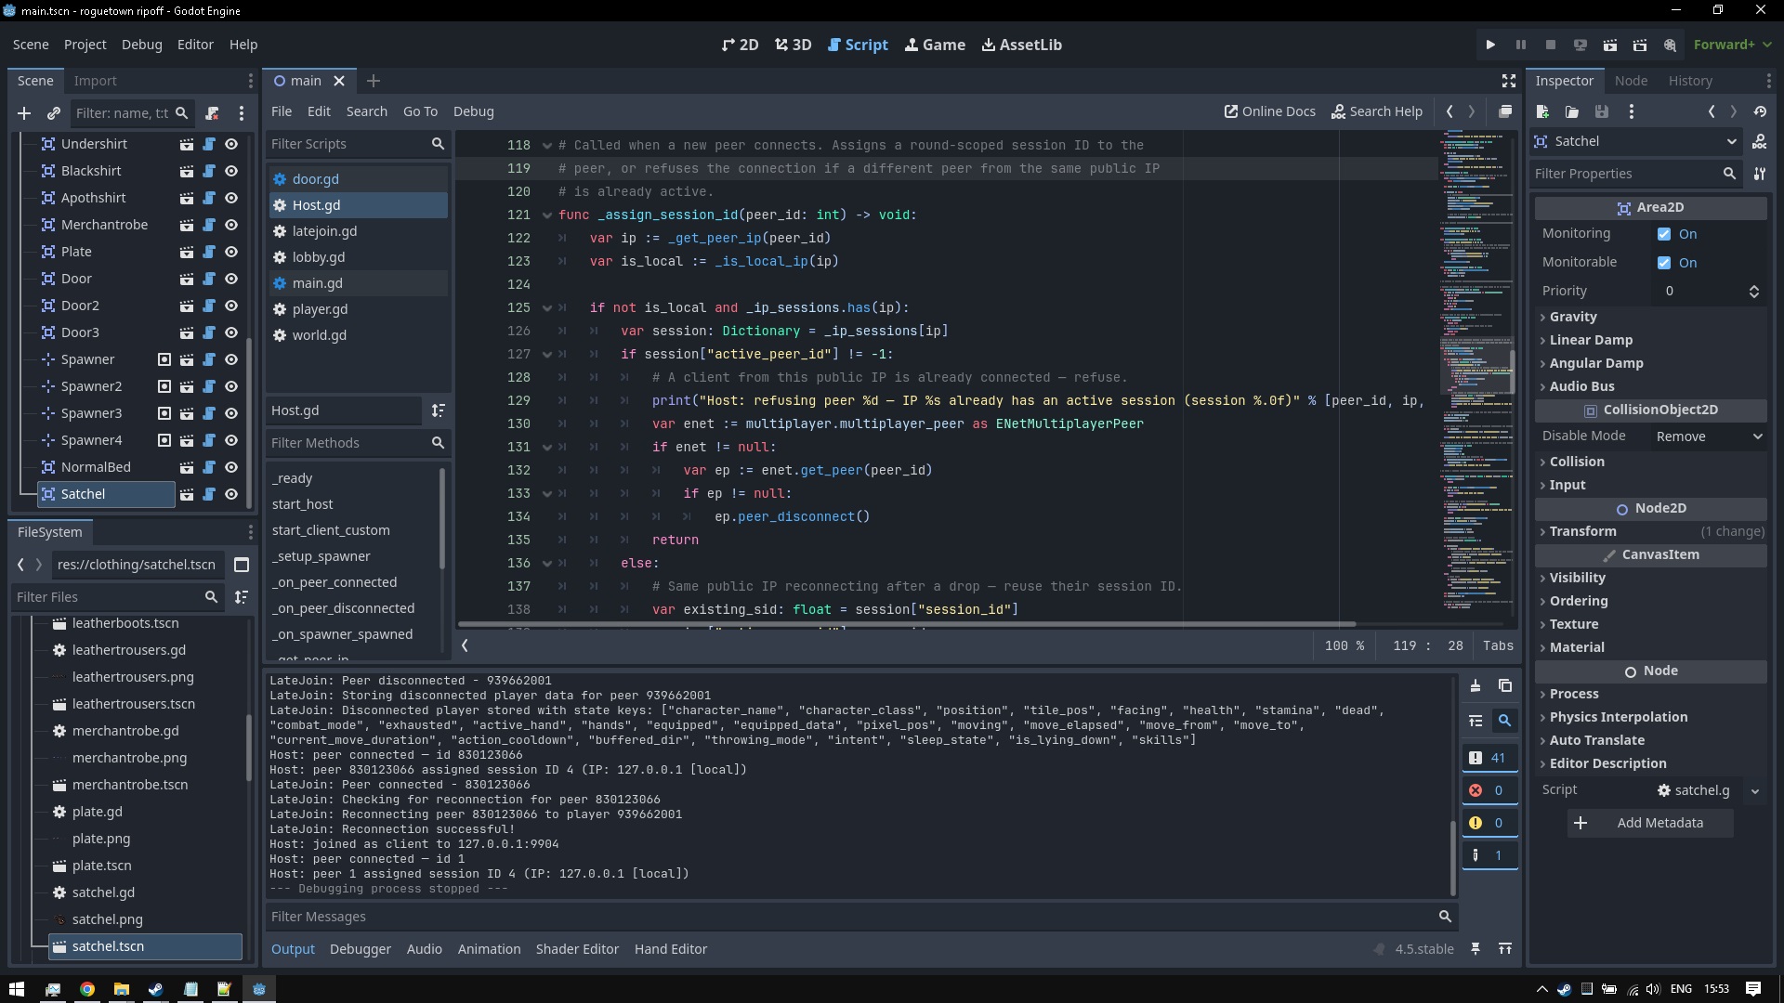Click the Run Current Scene clapper icon

click(x=1610, y=45)
